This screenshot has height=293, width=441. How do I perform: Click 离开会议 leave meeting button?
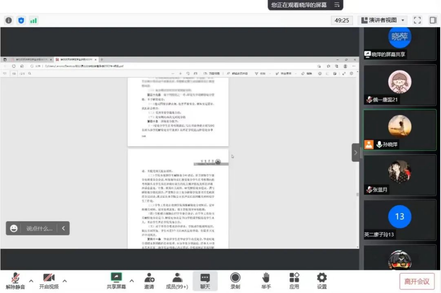(417, 281)
